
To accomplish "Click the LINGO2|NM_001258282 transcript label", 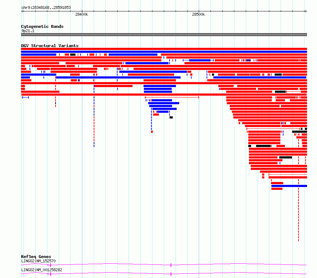I will 42,270.
